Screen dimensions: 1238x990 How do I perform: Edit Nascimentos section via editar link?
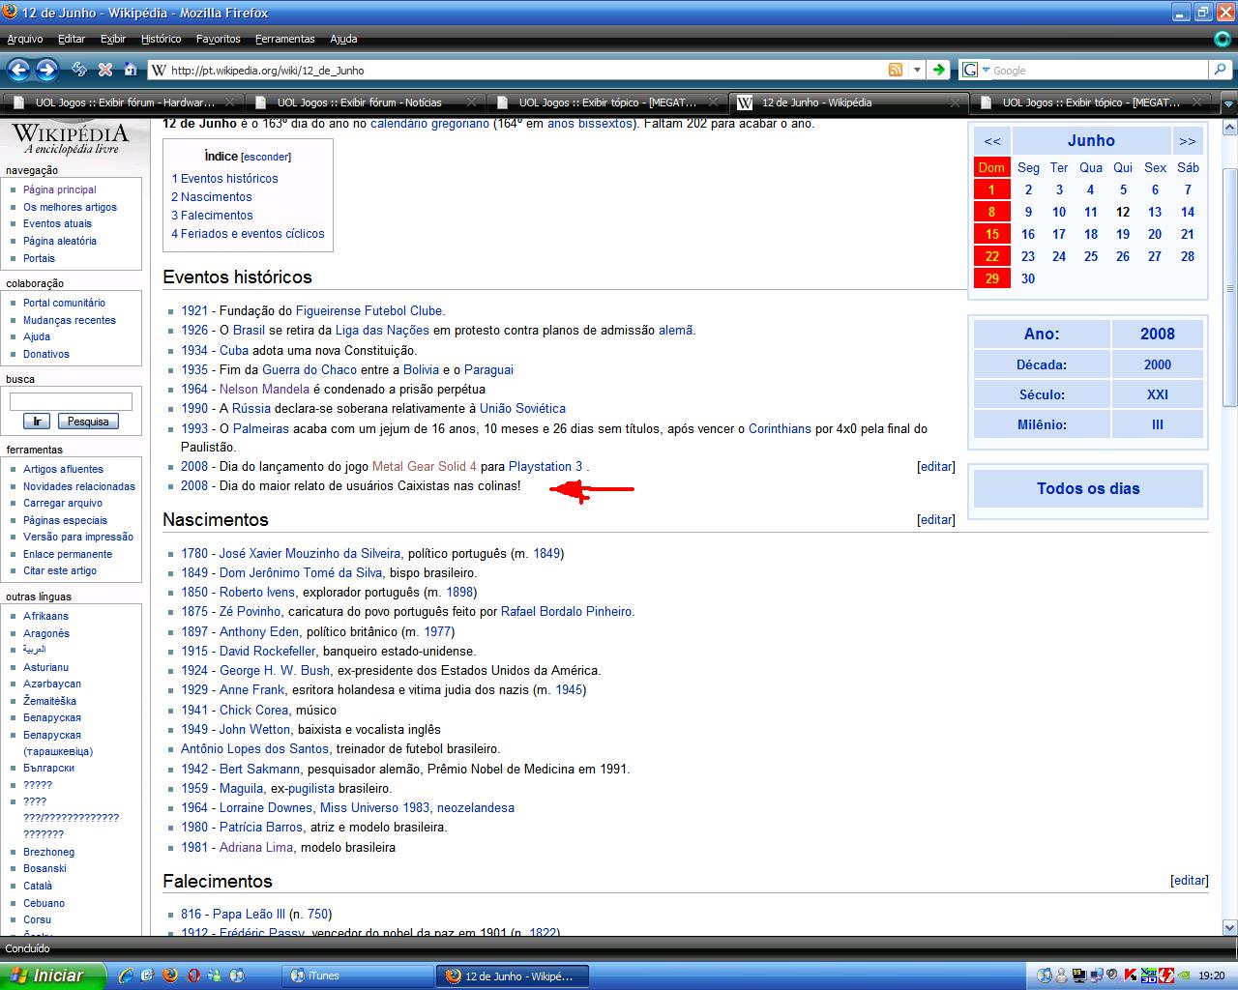pos(935,519)
